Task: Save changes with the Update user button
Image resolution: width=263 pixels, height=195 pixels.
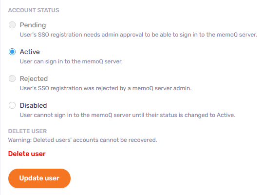Action: pyautogui.click(x=39, y=178)
